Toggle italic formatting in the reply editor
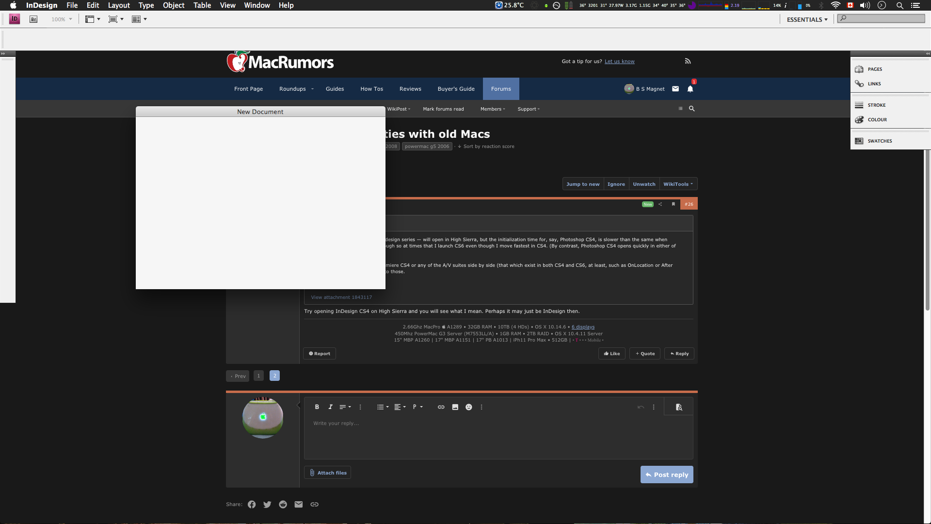The height and width of the screenshot is (524, 931). (330, 407)
